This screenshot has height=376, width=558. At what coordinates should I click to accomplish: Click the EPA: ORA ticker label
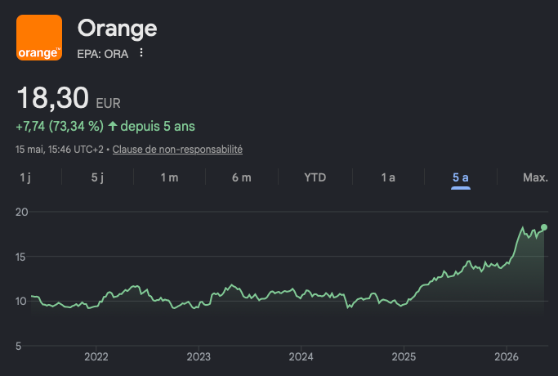point(102,54)
